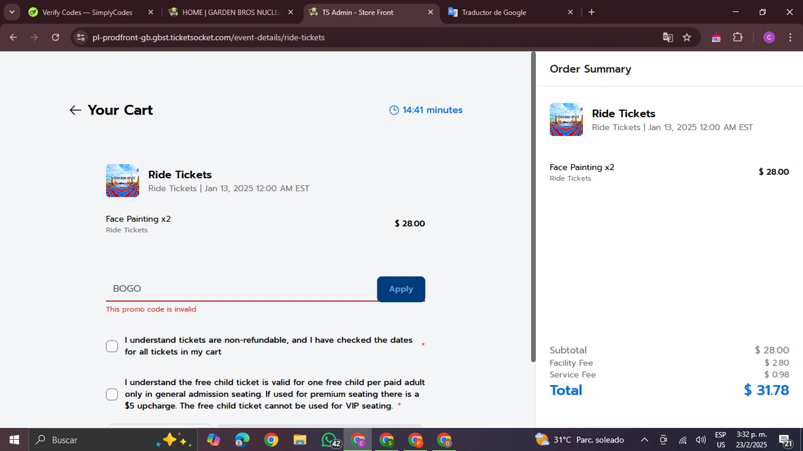Viewport: 803px width, 451px height.
Task: Click Face Painting x2 in Your Cart
Action: [x=138, y=219]
